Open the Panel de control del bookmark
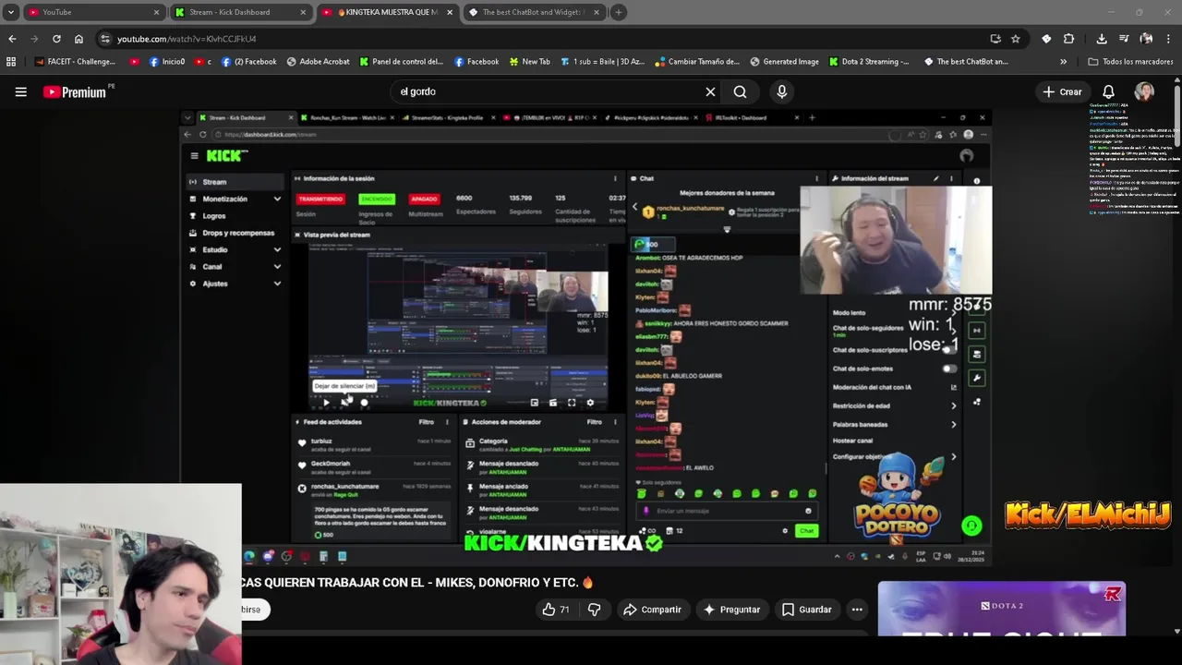The width and height of the screenshot is (1182, 665). coord(401,62)
